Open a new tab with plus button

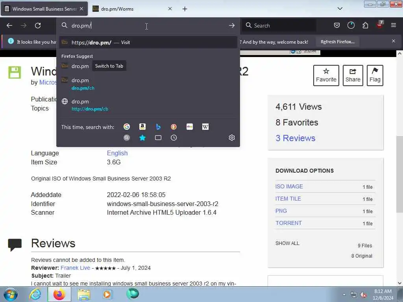[185, 9]
